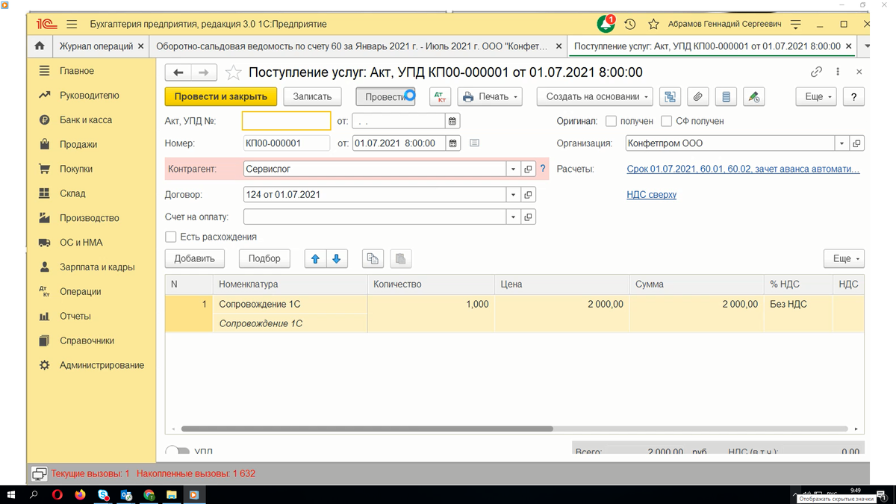Toggle the УПД switch
This screenshot has height=504, width=896.
(176, 452)
